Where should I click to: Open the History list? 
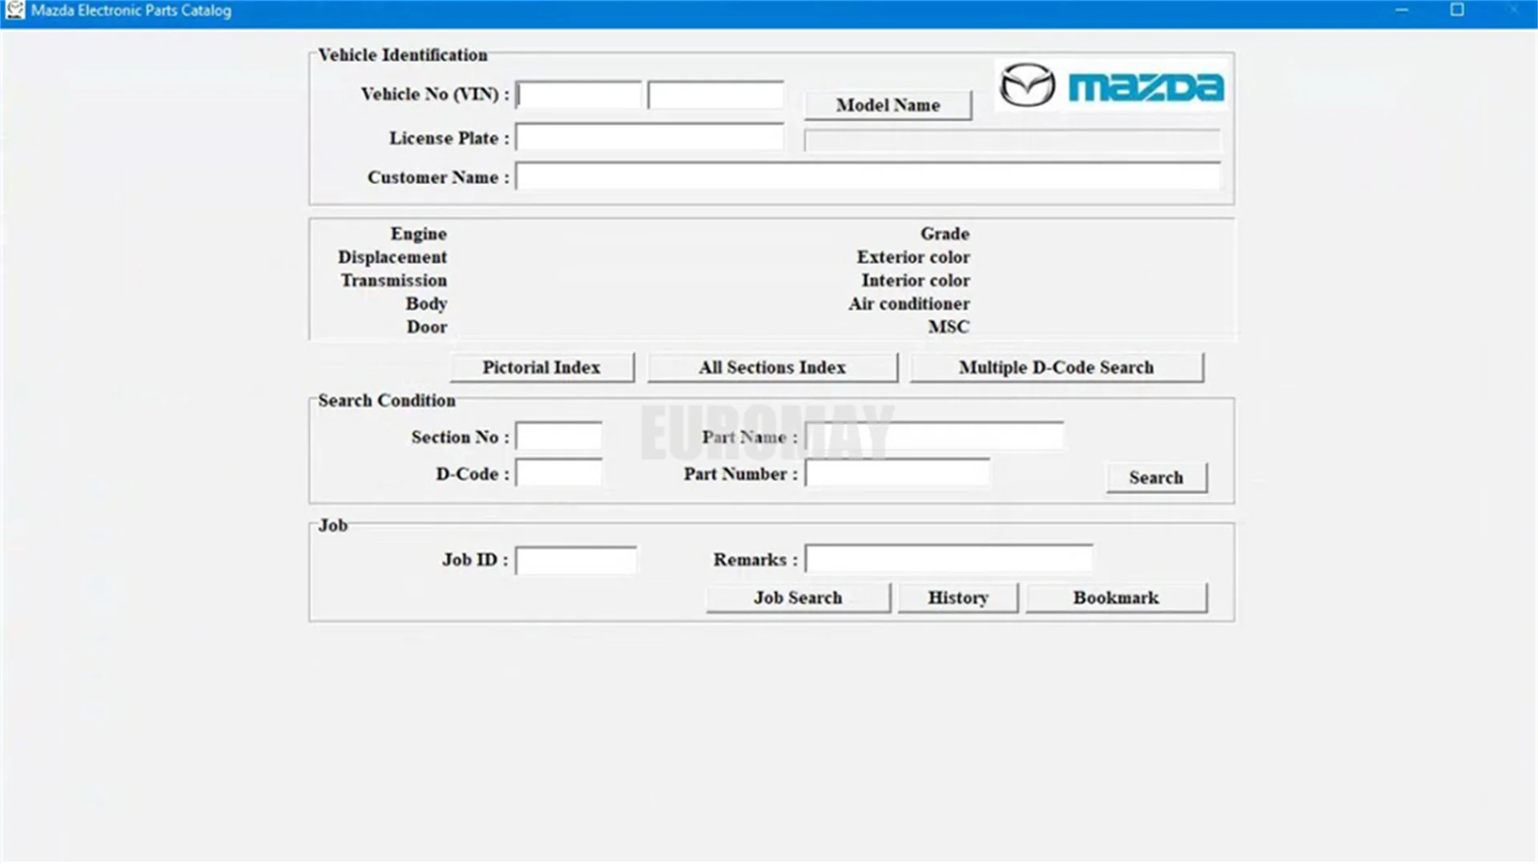pos(958,597)
